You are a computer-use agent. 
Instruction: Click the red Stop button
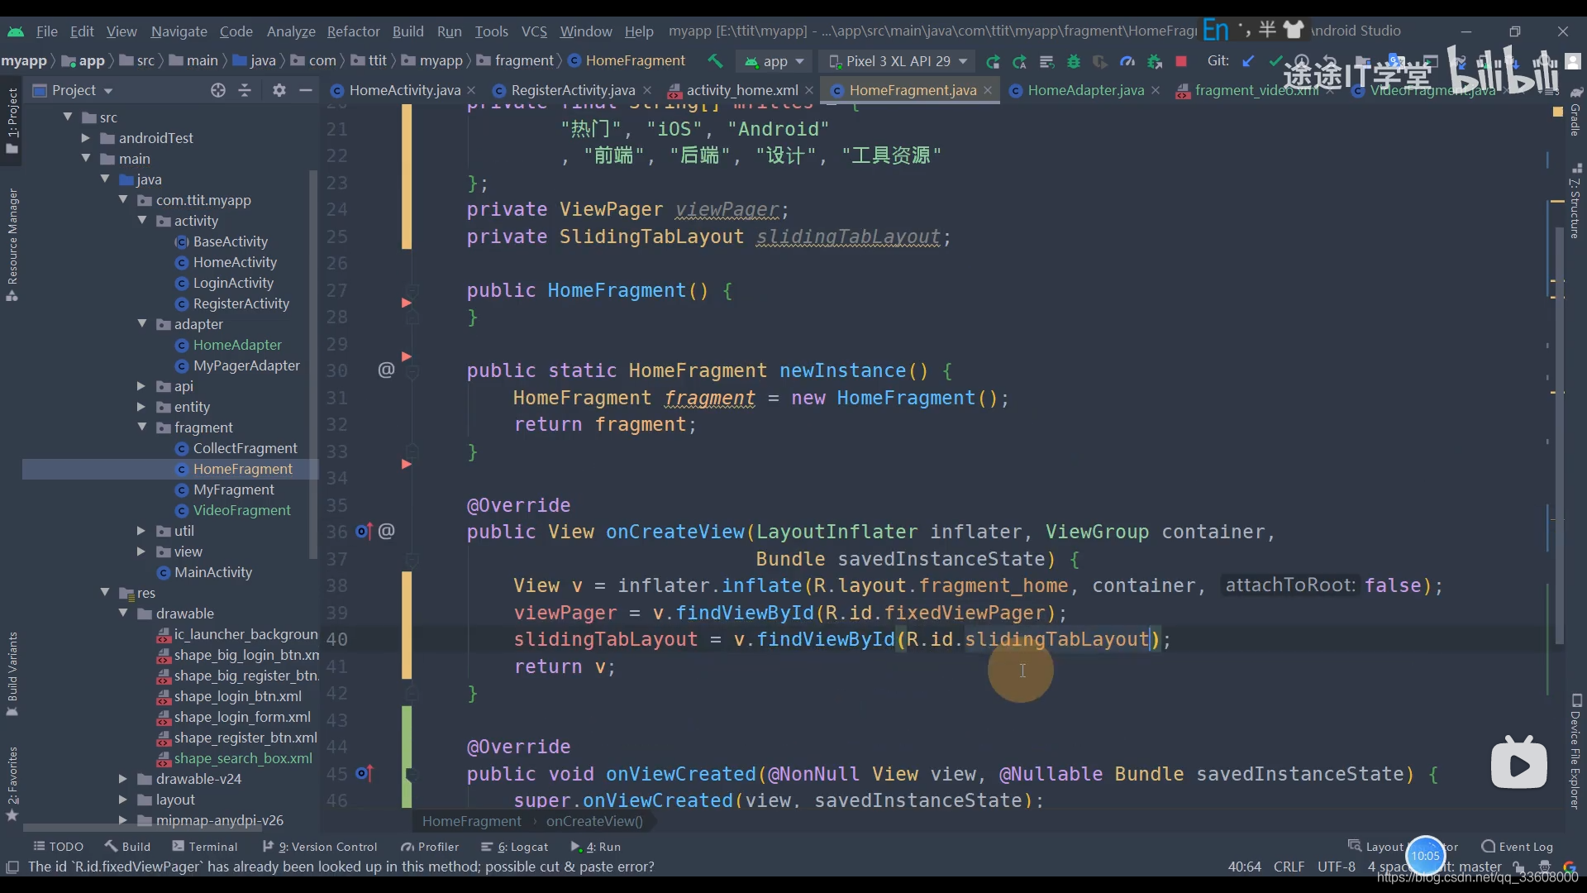1181,61
